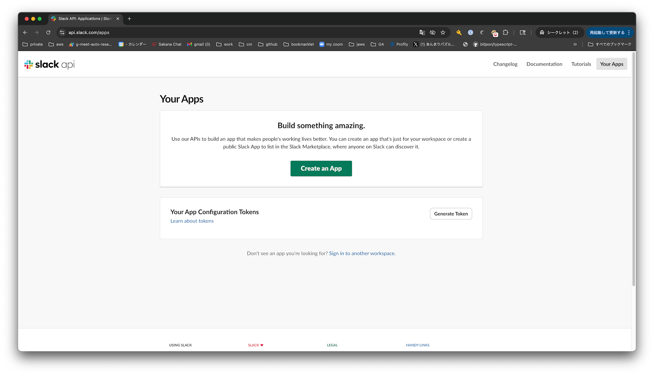
Task: Close the Slack API Applications tab
Action: (118, 19)
